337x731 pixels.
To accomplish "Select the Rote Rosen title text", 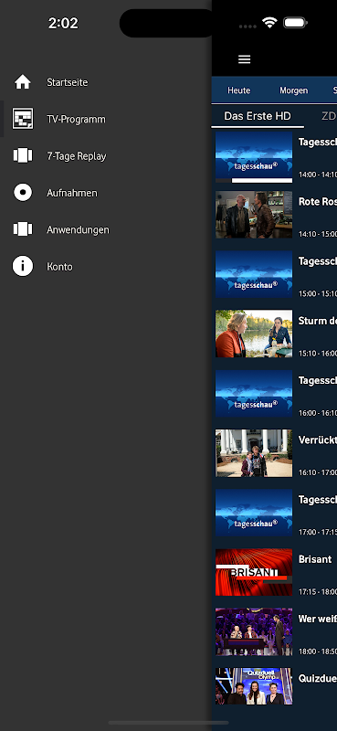I will (318, 201).
